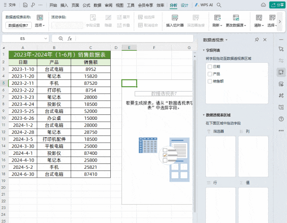Switch to the 插入 tab
This screenshot has width=287, height=223.
point(64,5)
